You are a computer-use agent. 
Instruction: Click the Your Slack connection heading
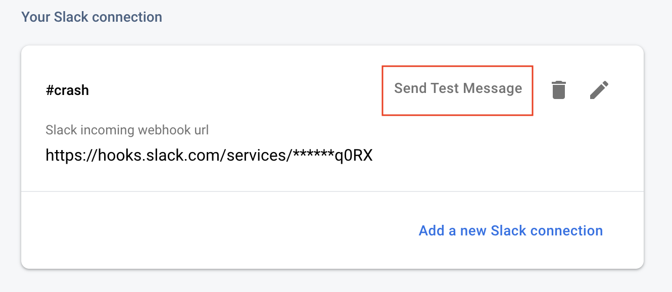point(91,17)
